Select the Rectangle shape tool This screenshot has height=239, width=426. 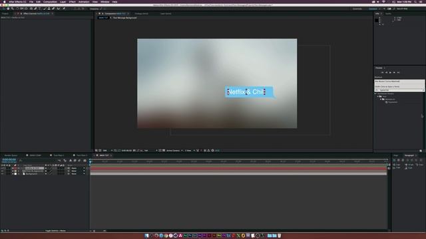pos(31,9)
